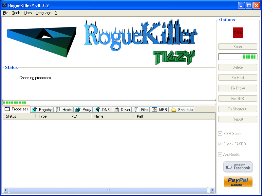
Task: Click the Delete button
Action: 238,67
